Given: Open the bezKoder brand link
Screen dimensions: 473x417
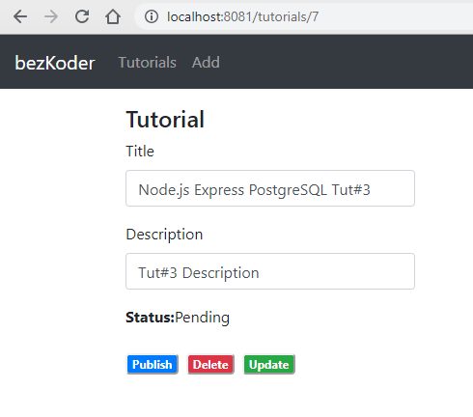Looking at the screenshot, I should tap(55, 63).
